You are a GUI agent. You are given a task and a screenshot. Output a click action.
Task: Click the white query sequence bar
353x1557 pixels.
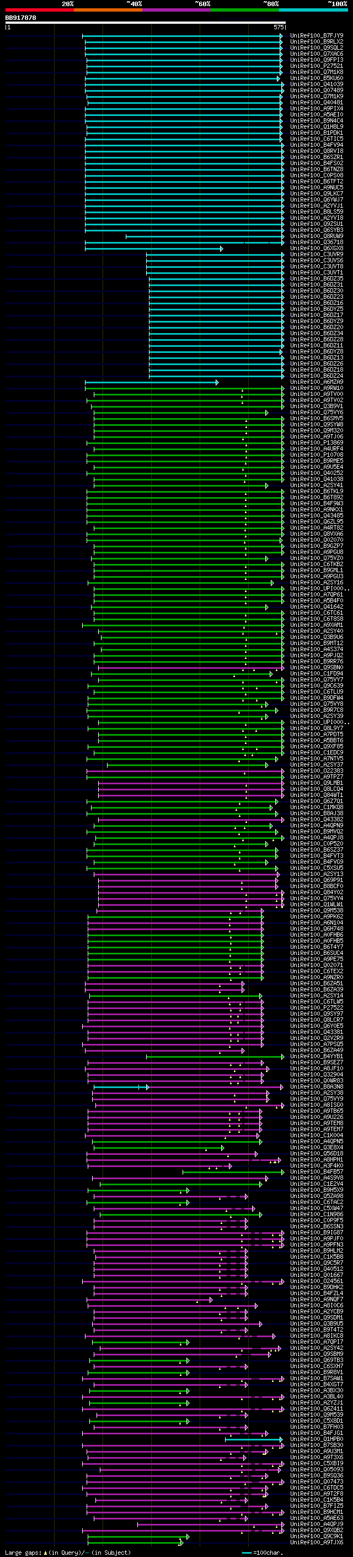146,22
